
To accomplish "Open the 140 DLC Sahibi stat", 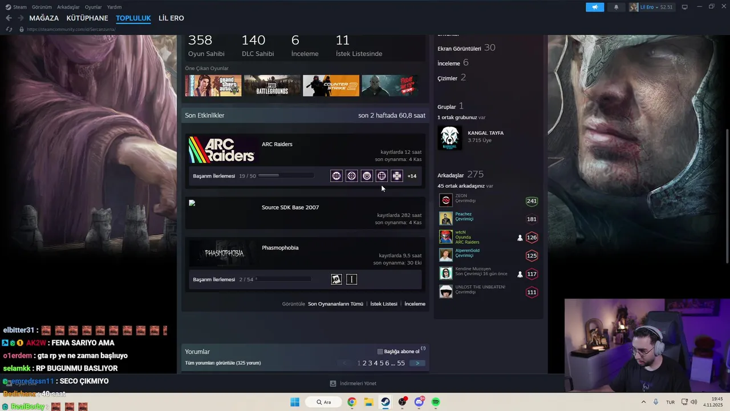I will click(x=258, y=46).
